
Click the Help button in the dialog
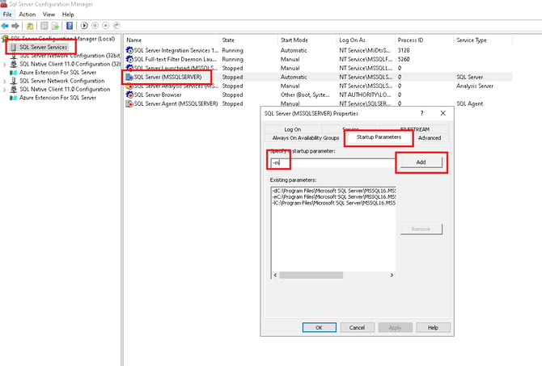[x=433, y=328]
